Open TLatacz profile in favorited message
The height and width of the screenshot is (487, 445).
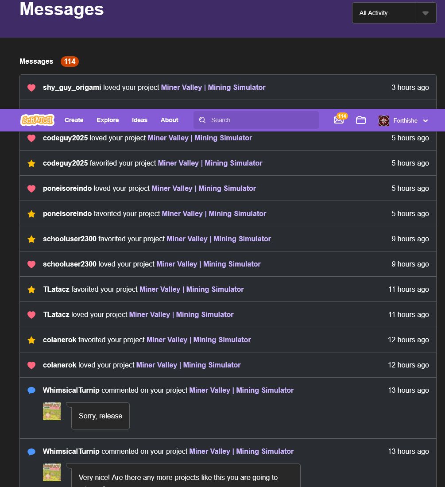[56, 289]
